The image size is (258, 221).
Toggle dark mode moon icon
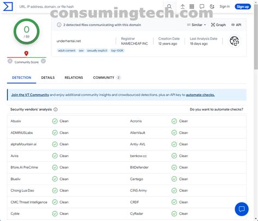coord(212,7)
